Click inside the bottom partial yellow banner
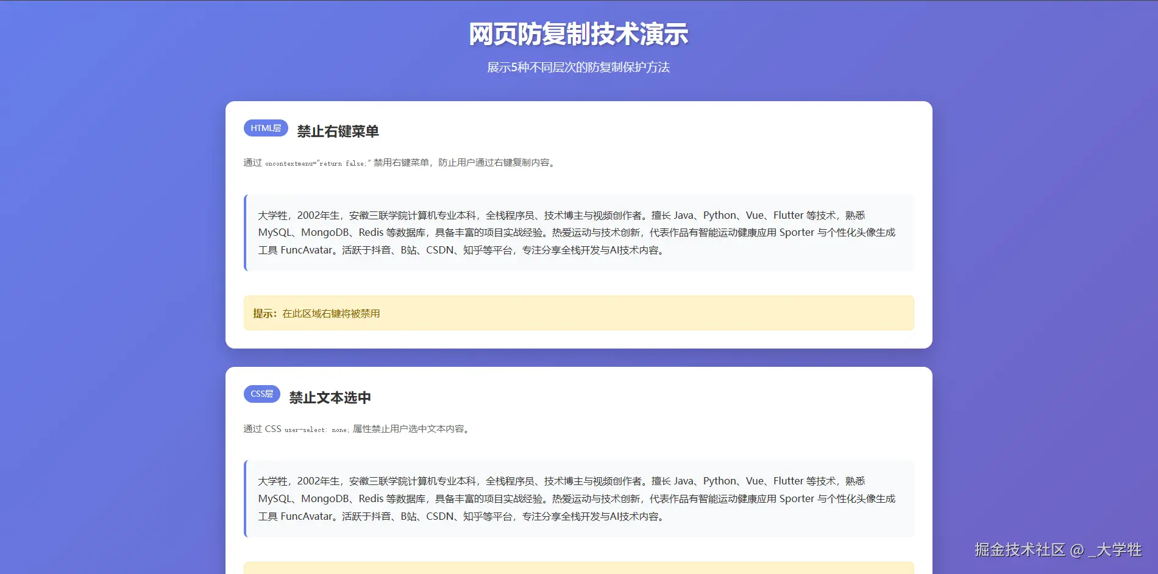 [x=579, y=570]
